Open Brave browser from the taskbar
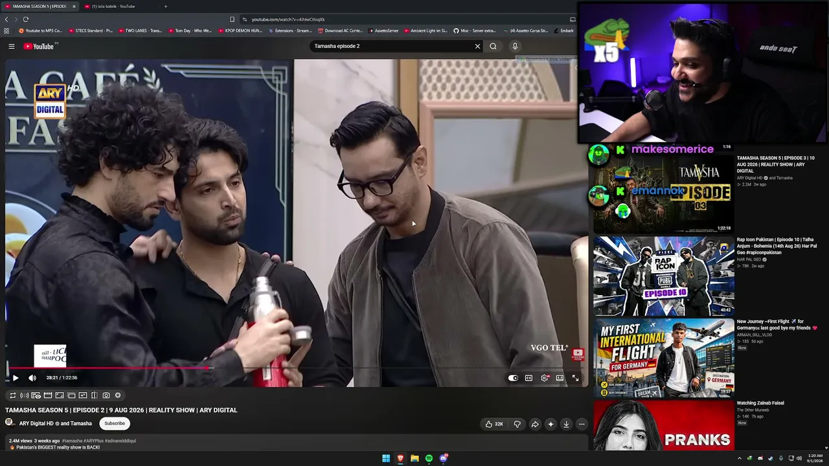This screenshot has height=466, width=829. pyautogui.click(x=400, y=458)
